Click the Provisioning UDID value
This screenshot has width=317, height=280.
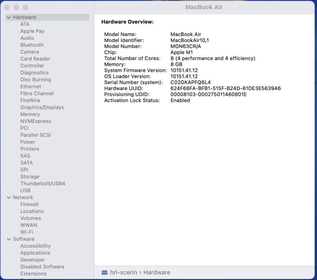coord(208,94)
